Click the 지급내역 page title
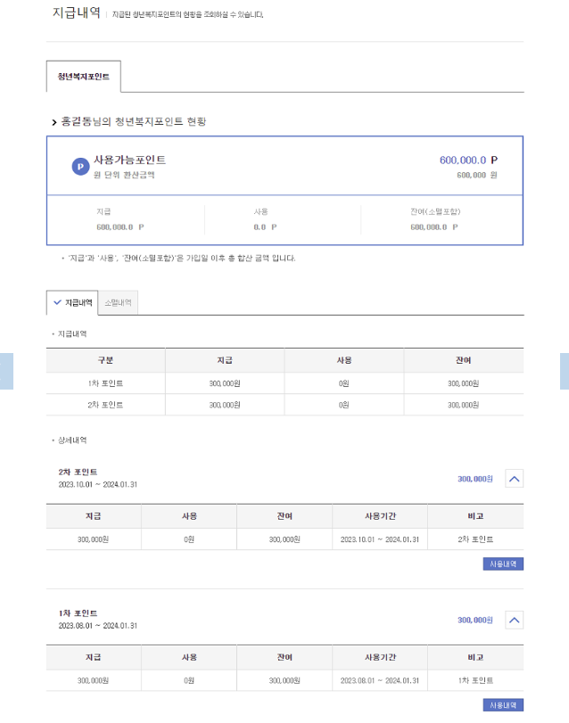The width and height of the screenshot is (569, 723). coord(77,12)
